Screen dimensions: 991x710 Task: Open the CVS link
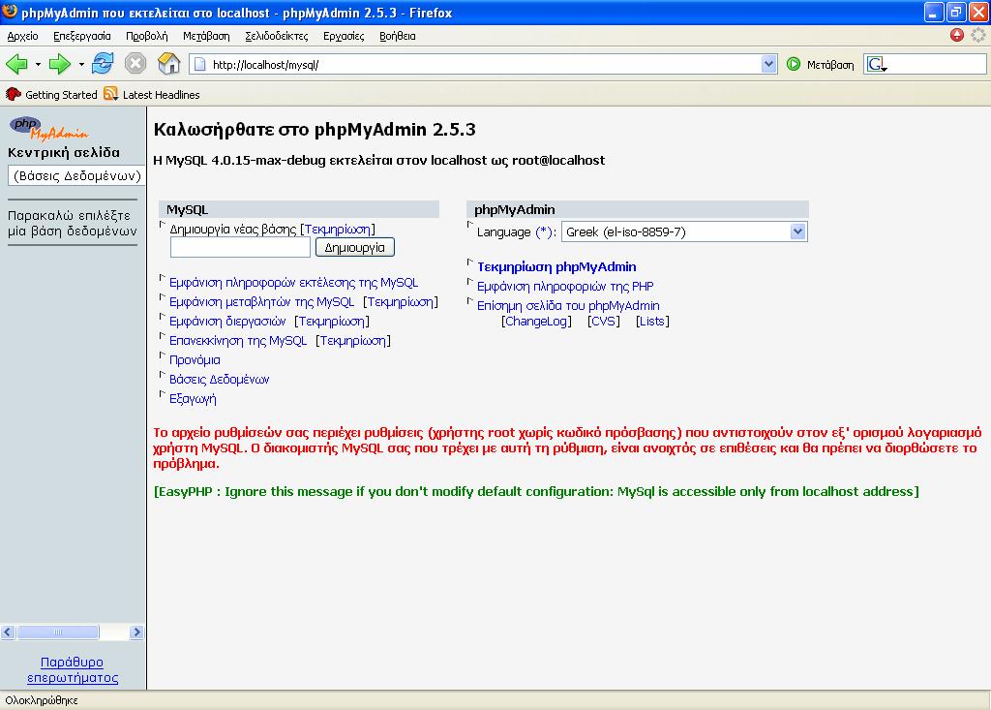pos(604,322)
